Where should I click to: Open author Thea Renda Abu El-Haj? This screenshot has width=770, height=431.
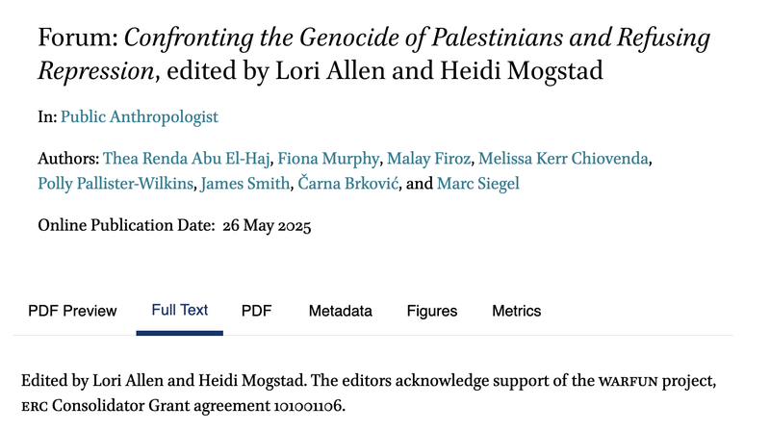coord(186,159)
